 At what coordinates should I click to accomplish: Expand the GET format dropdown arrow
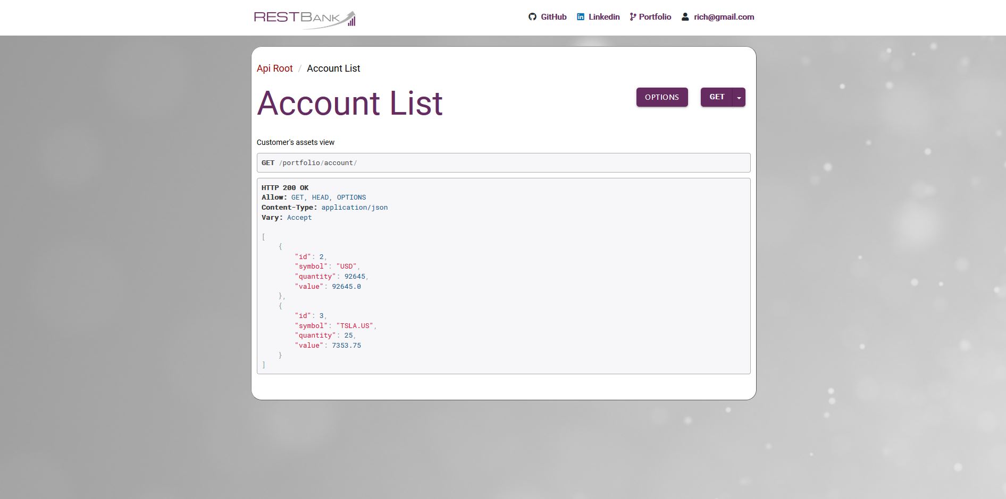pyautogui.click(x=739, y=97)
